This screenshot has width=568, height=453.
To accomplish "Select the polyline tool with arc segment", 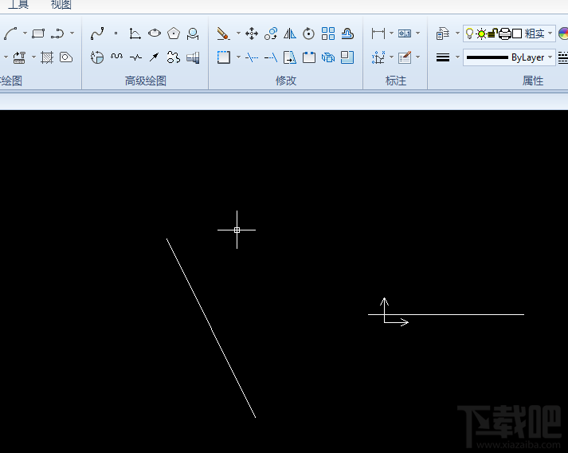I will (57, 33).
